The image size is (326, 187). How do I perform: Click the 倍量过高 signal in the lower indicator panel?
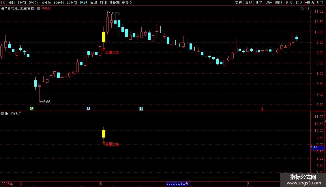click(x=112, y=144)
